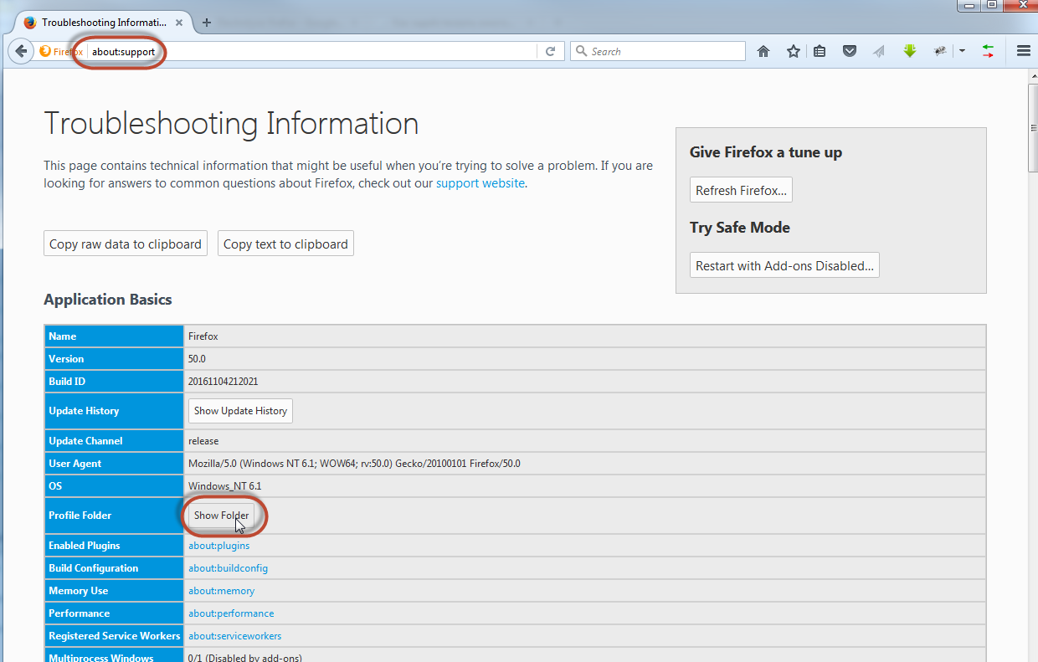
Task: Click the scrollbar up arrow
Action: [x=1033, y=76]
